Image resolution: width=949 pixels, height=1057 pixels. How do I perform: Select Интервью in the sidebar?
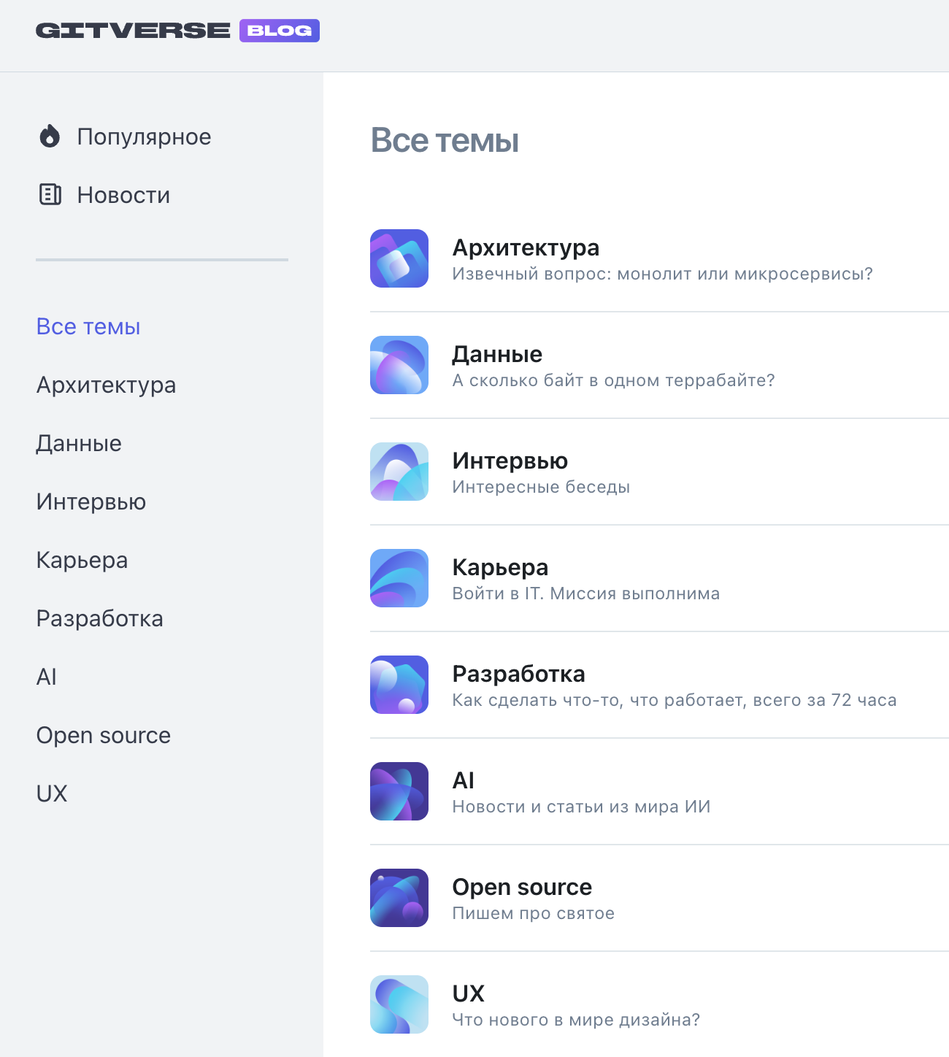(91, 501)
